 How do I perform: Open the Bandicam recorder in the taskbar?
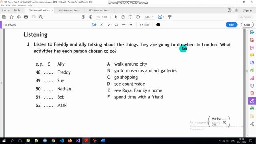coord(94,140)
